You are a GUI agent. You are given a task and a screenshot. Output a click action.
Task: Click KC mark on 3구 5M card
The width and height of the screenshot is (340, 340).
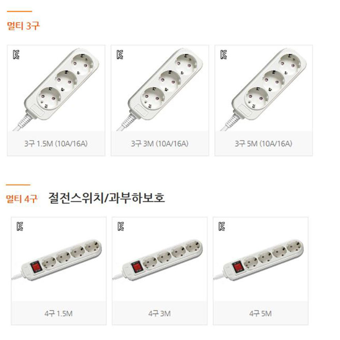(x=224, y=55)
